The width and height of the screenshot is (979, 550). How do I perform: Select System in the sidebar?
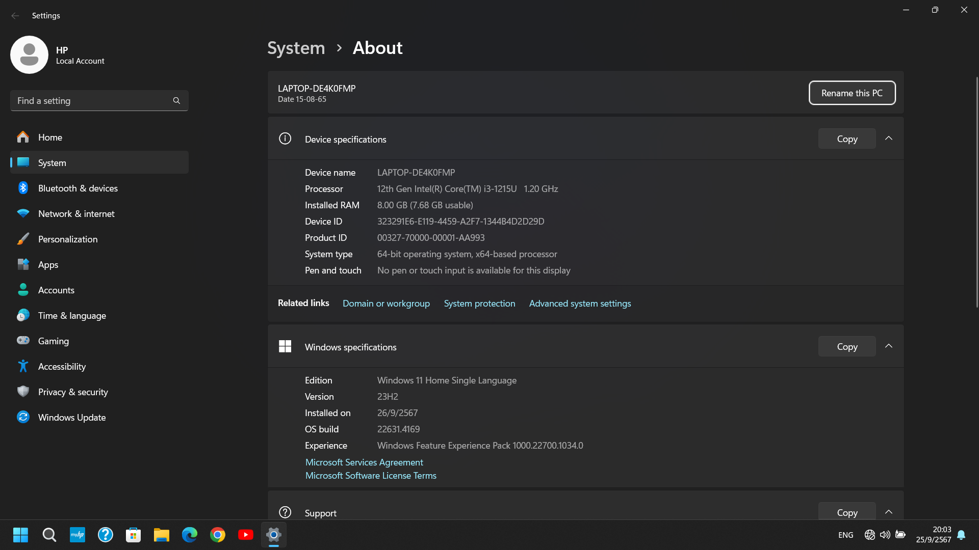(99, 162)
